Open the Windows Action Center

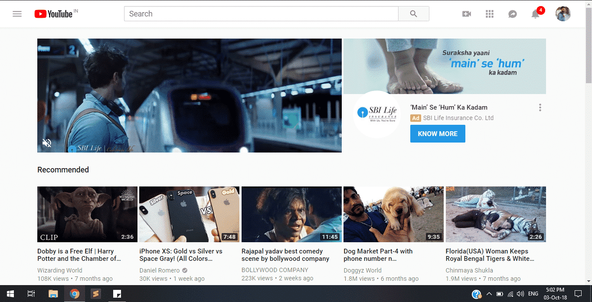578,294
